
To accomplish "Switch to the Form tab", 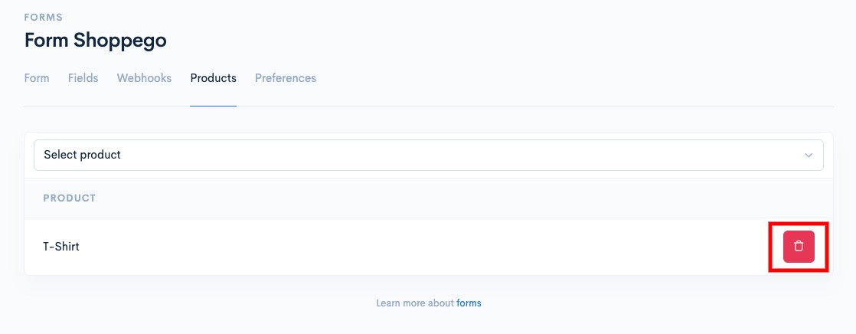I will click(x=37, y=78).
